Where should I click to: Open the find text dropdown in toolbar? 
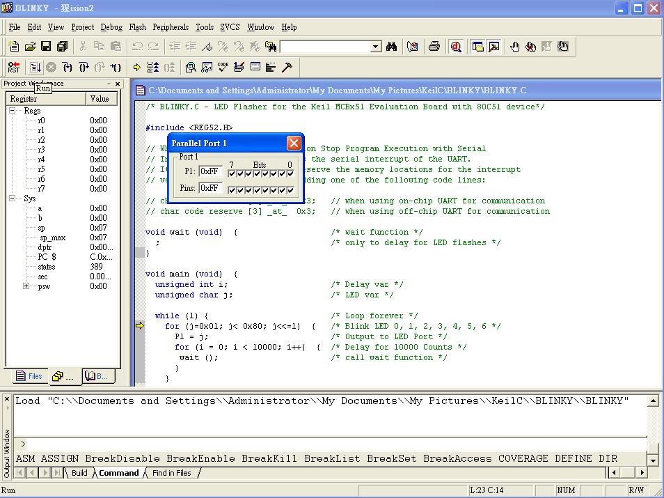[376, 47]
